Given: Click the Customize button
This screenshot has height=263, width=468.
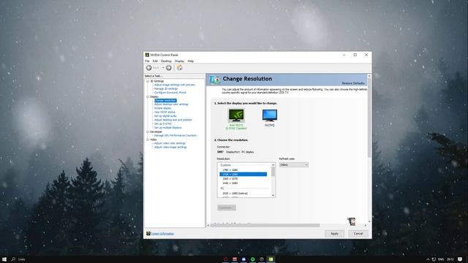Looking at the screenshot, I should 227,207.
